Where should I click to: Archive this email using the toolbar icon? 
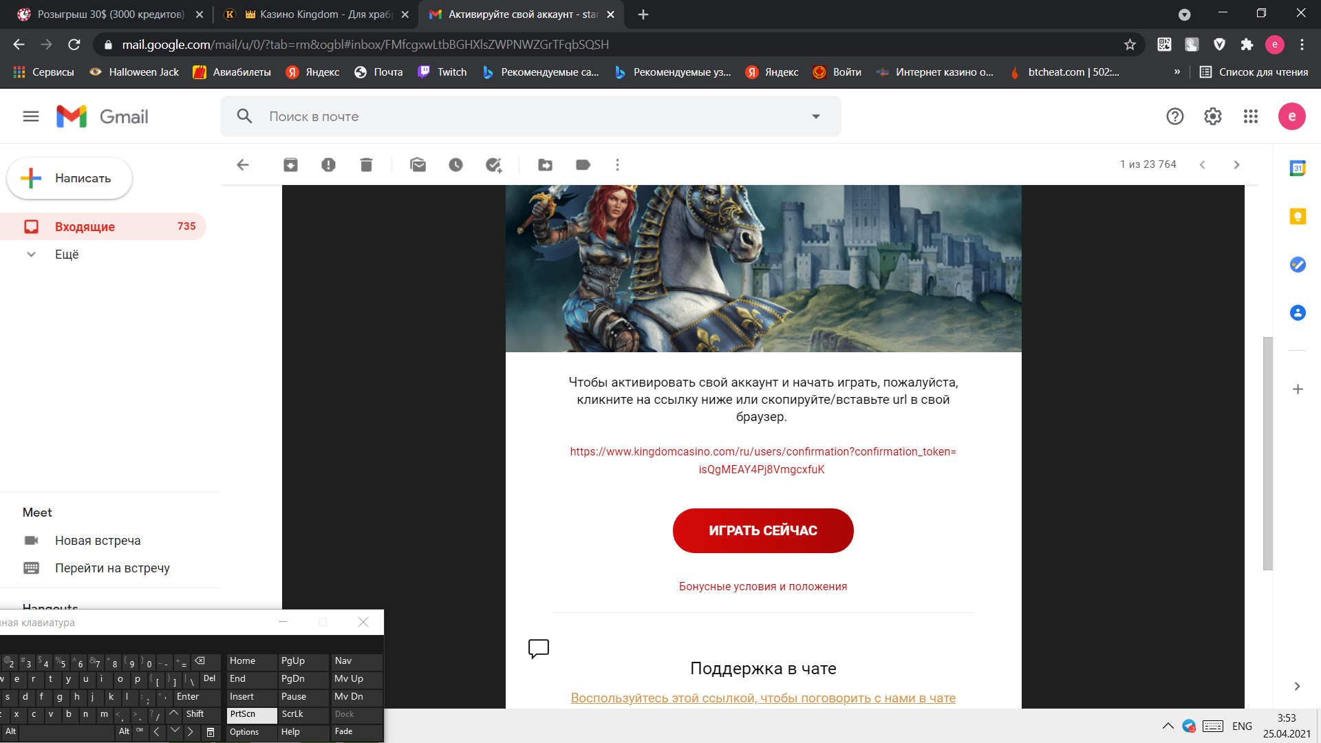[290, 164]
